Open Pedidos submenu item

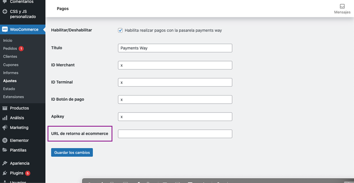(10, 49)
